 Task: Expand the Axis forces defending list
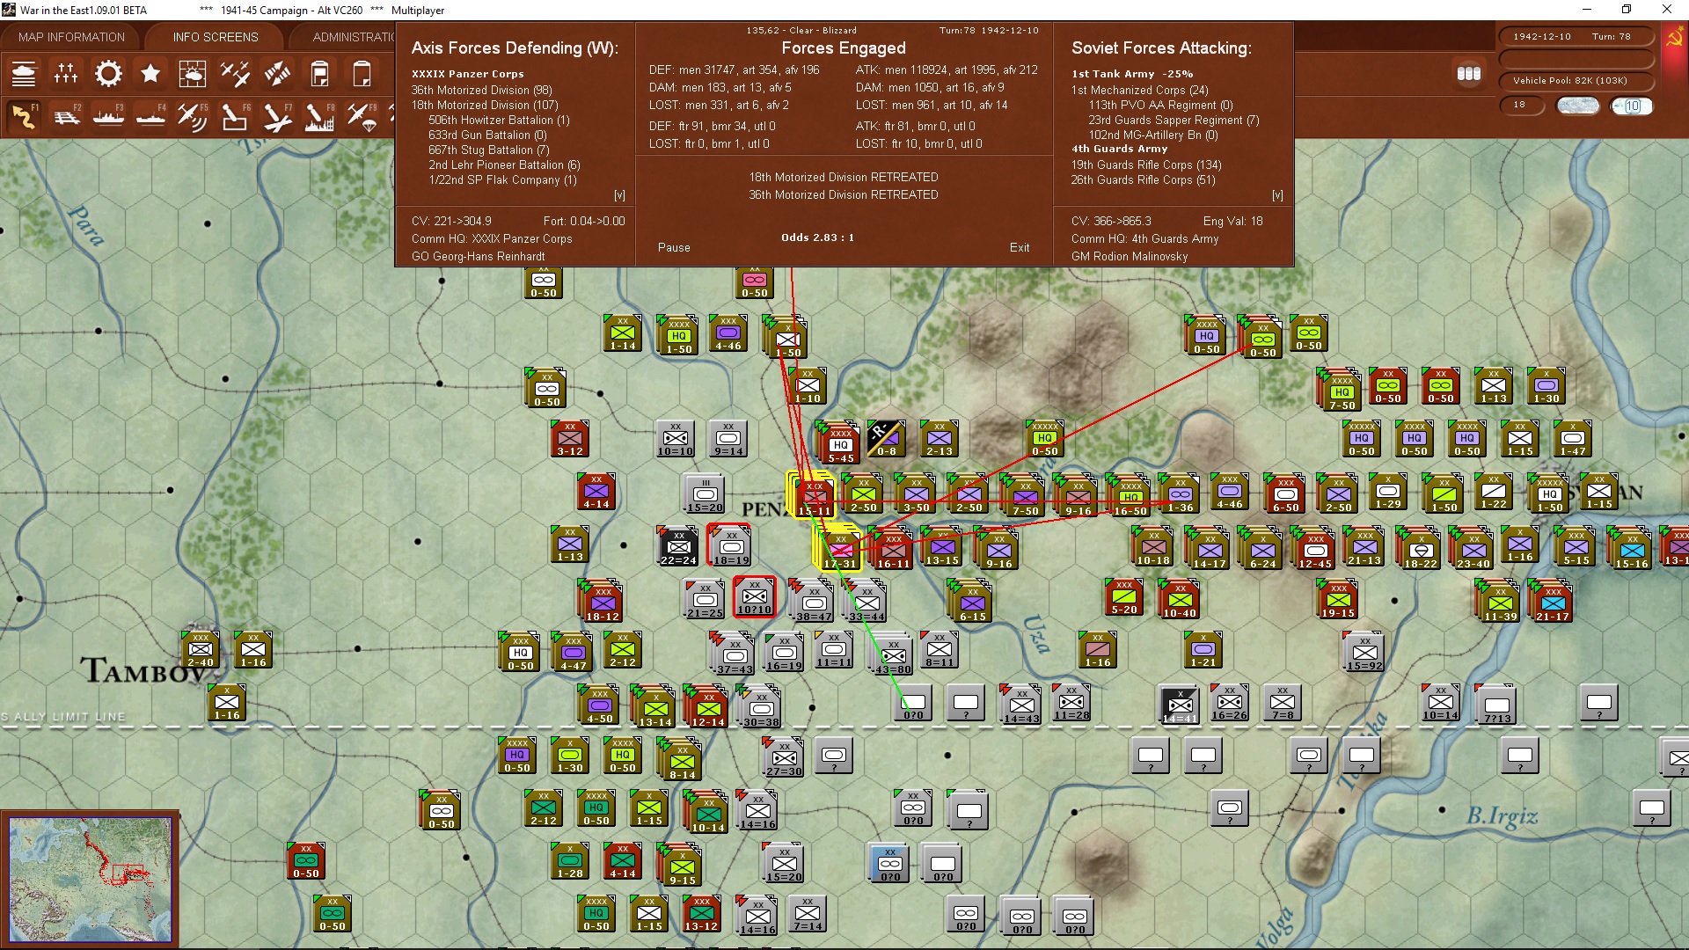(619, 195)
